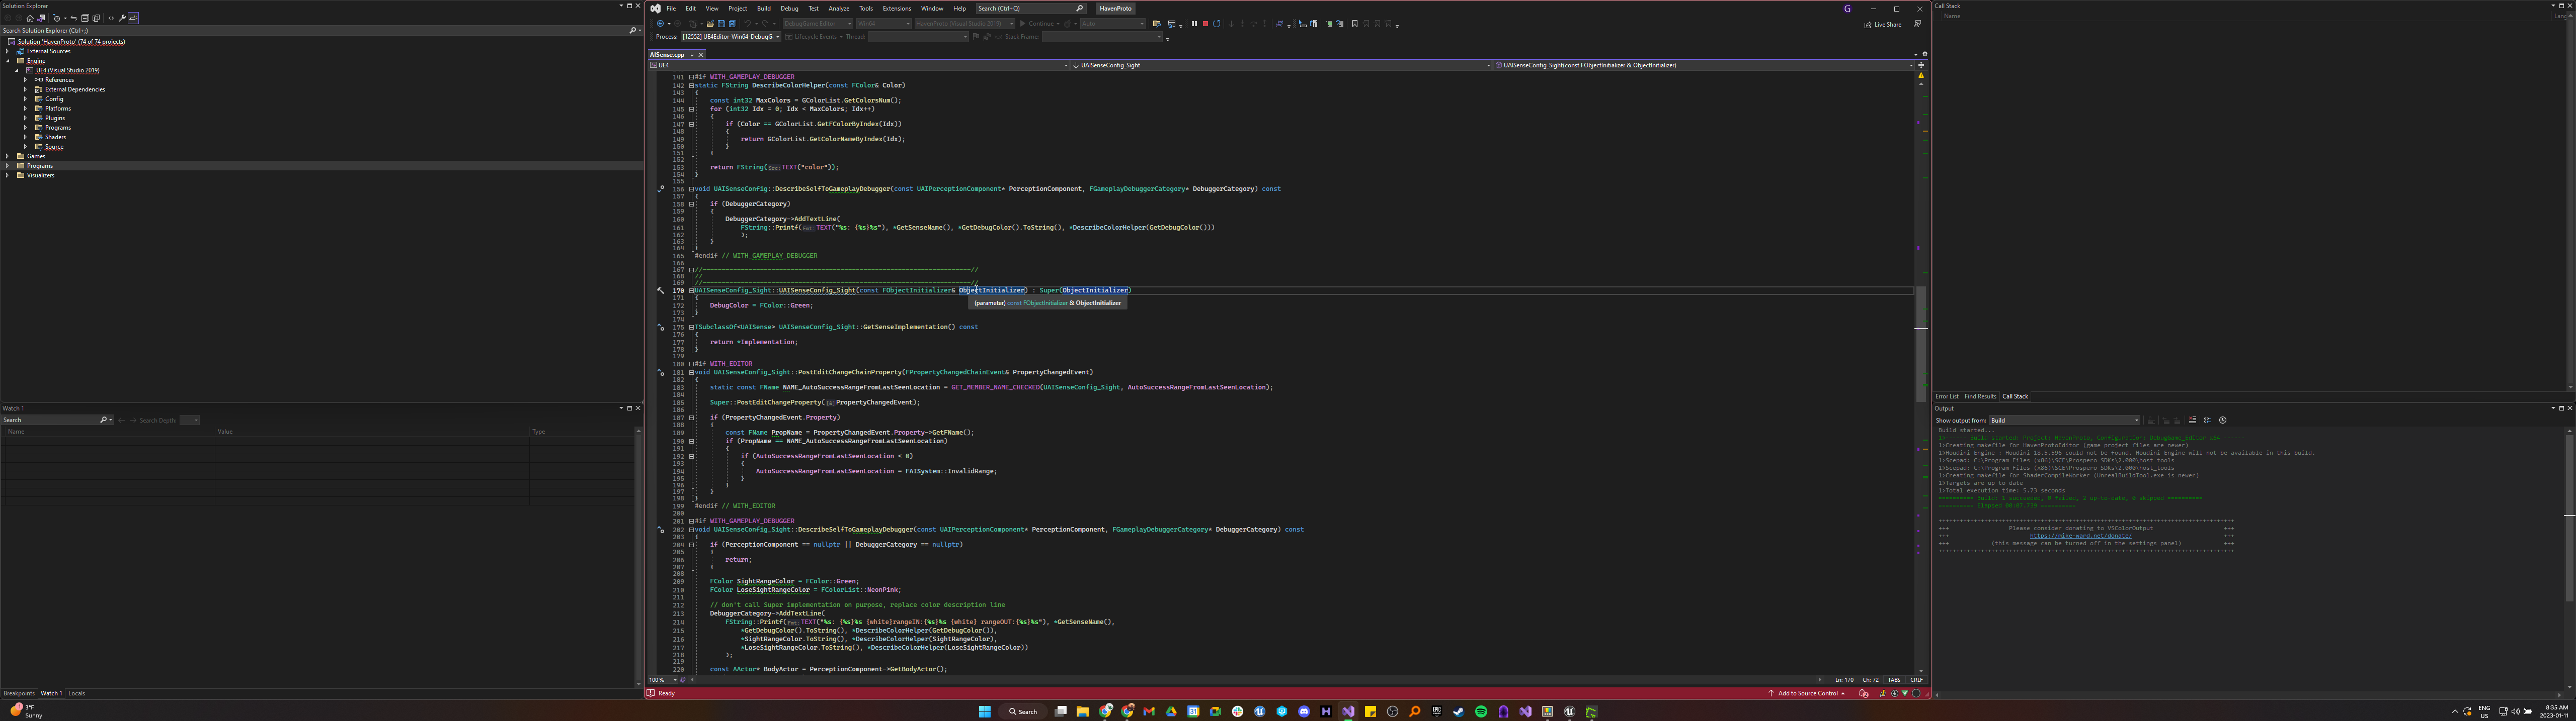
Task: Click the Add to Source Control button
Action: pyautogui.click(x=1810, y=692)
